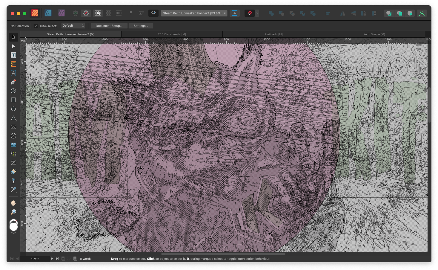Jump to the first page arrow
This screenshot has height=270, width=438.
[12, 259]
